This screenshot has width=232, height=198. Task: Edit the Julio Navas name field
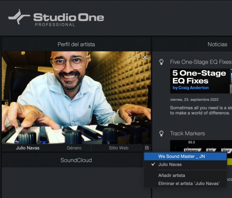pyautogui.click(x=28, y=148)
